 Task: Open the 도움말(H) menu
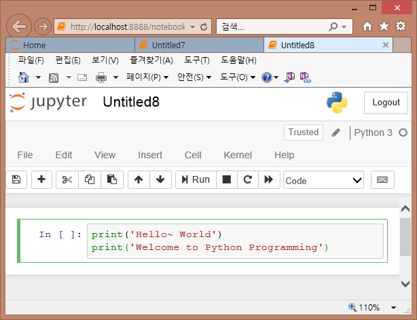238,60
